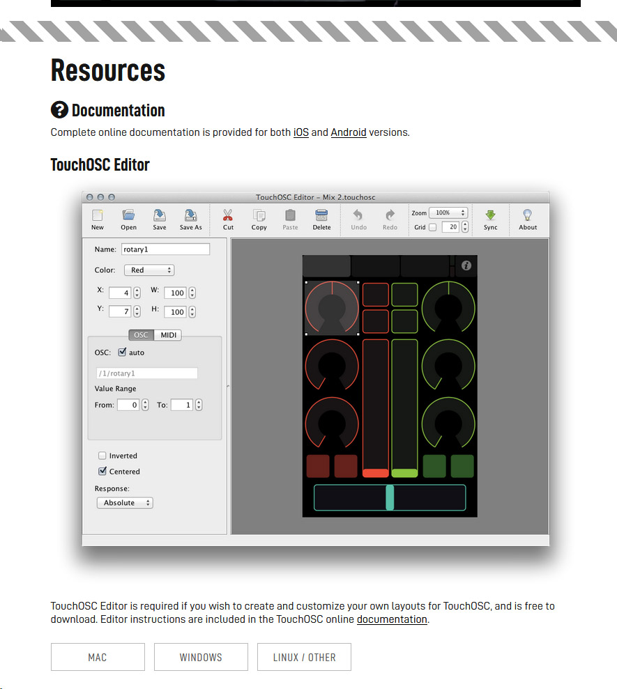Click the Save toolbar icon

159,215
